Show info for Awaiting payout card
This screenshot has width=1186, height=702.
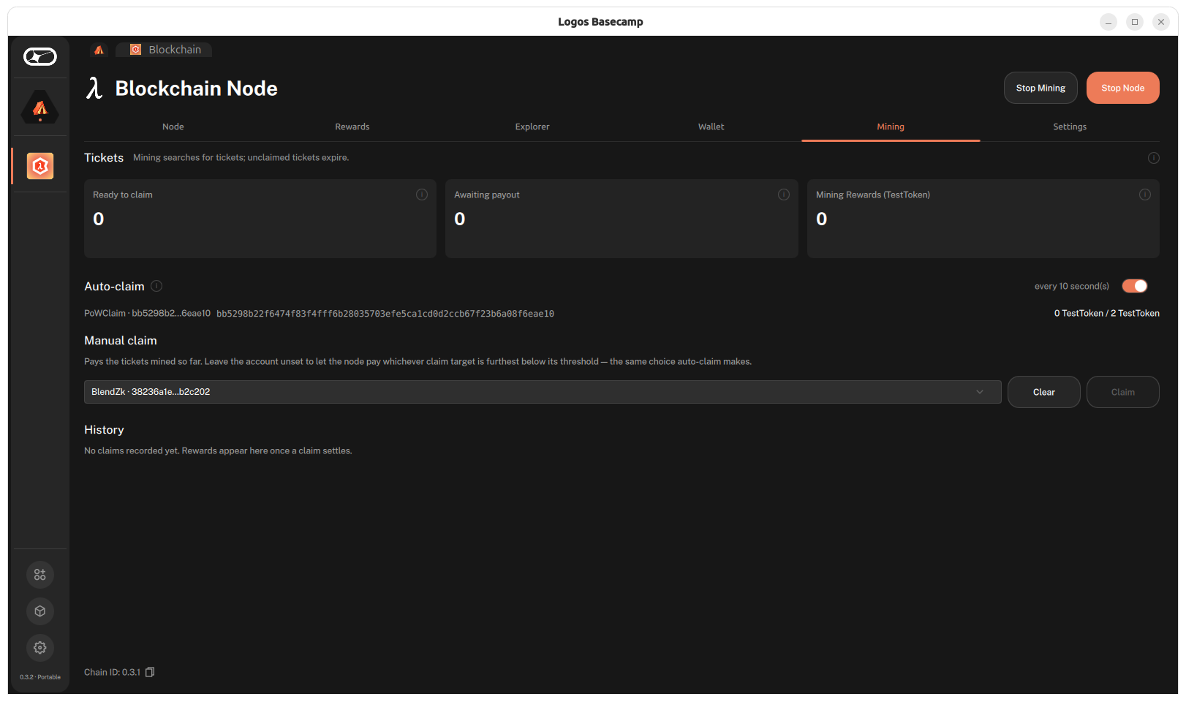[784, 195]
